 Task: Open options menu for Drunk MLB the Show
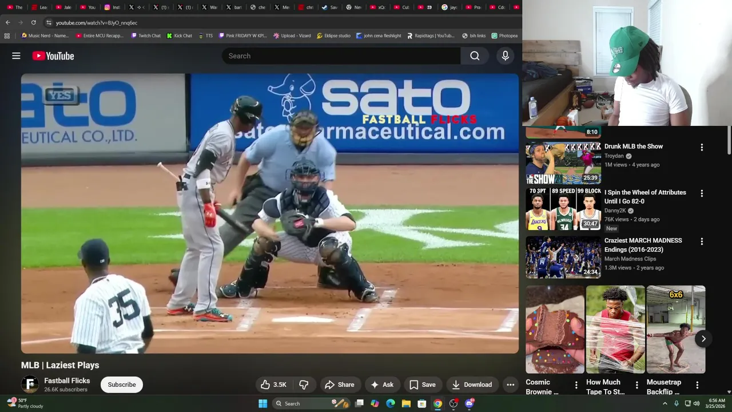point(702,147)
